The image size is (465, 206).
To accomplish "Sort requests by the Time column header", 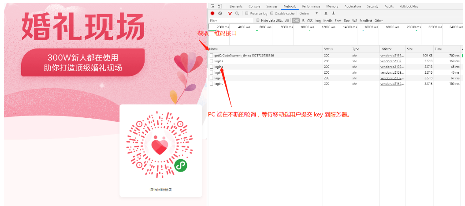I will tap(446, 49).
